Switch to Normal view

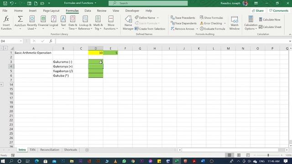(229, 155)
